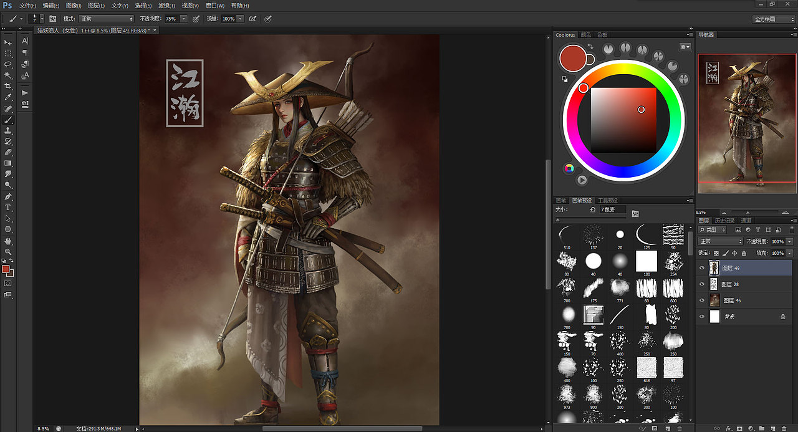Open the brush blend mode 模式 dropdown
This screenshot has height=432, width=798.
[x=106, y=19]
